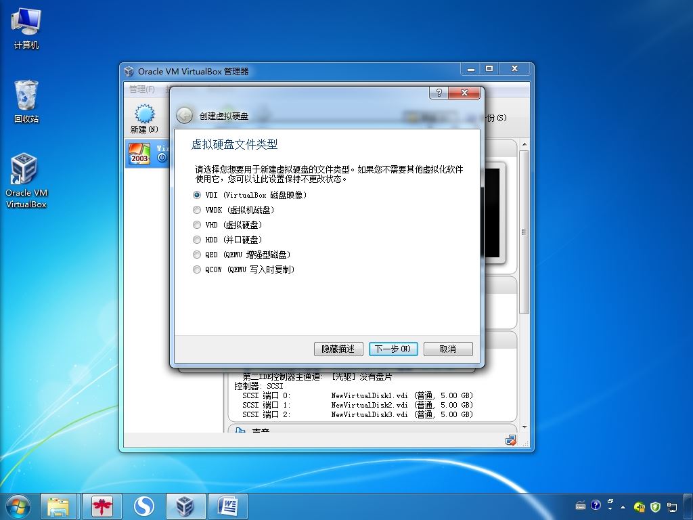The image size is (693, 520).
Task: Open the Sogou browser taskbar icon
Action: [143, 506]
